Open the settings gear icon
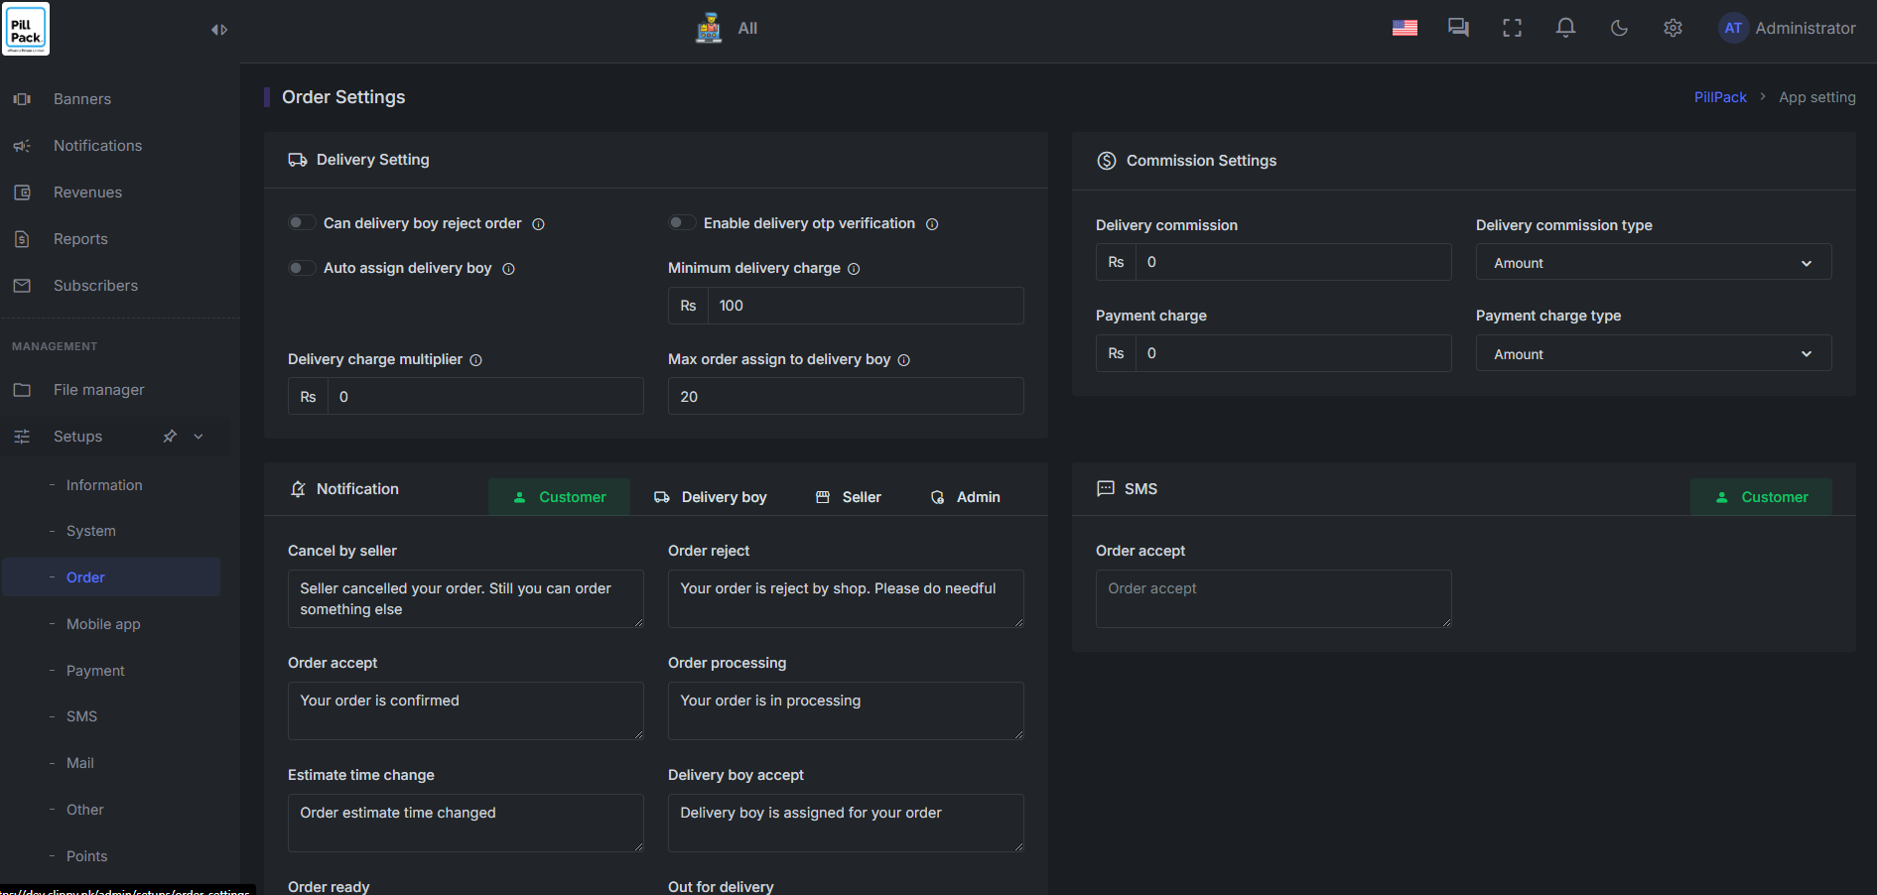Image resolution: width=1877 pixels, height=895 pixels. click(1673, 28)
